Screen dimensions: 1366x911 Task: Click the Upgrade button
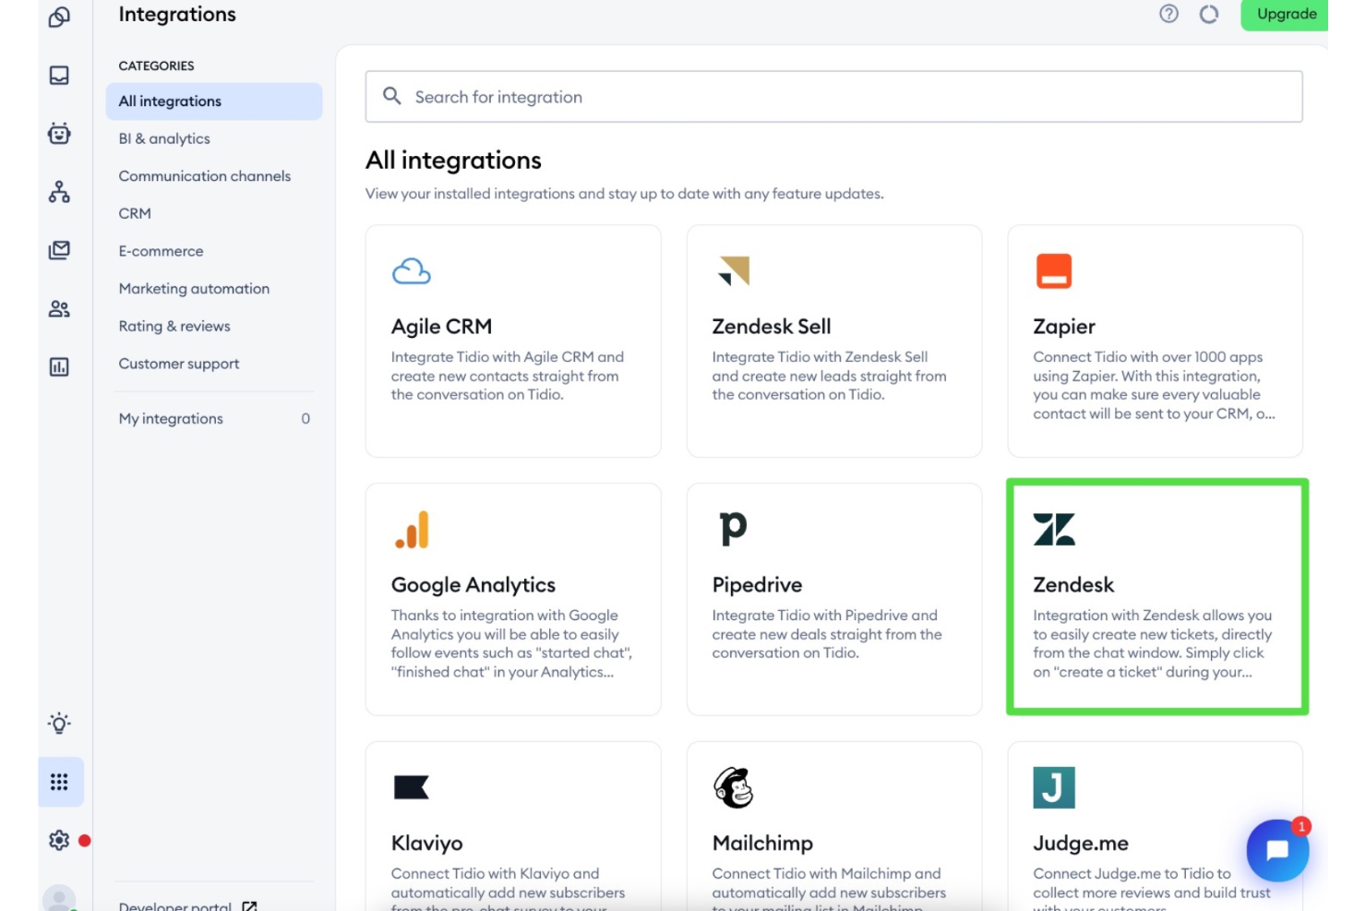tap(1286, 14)
